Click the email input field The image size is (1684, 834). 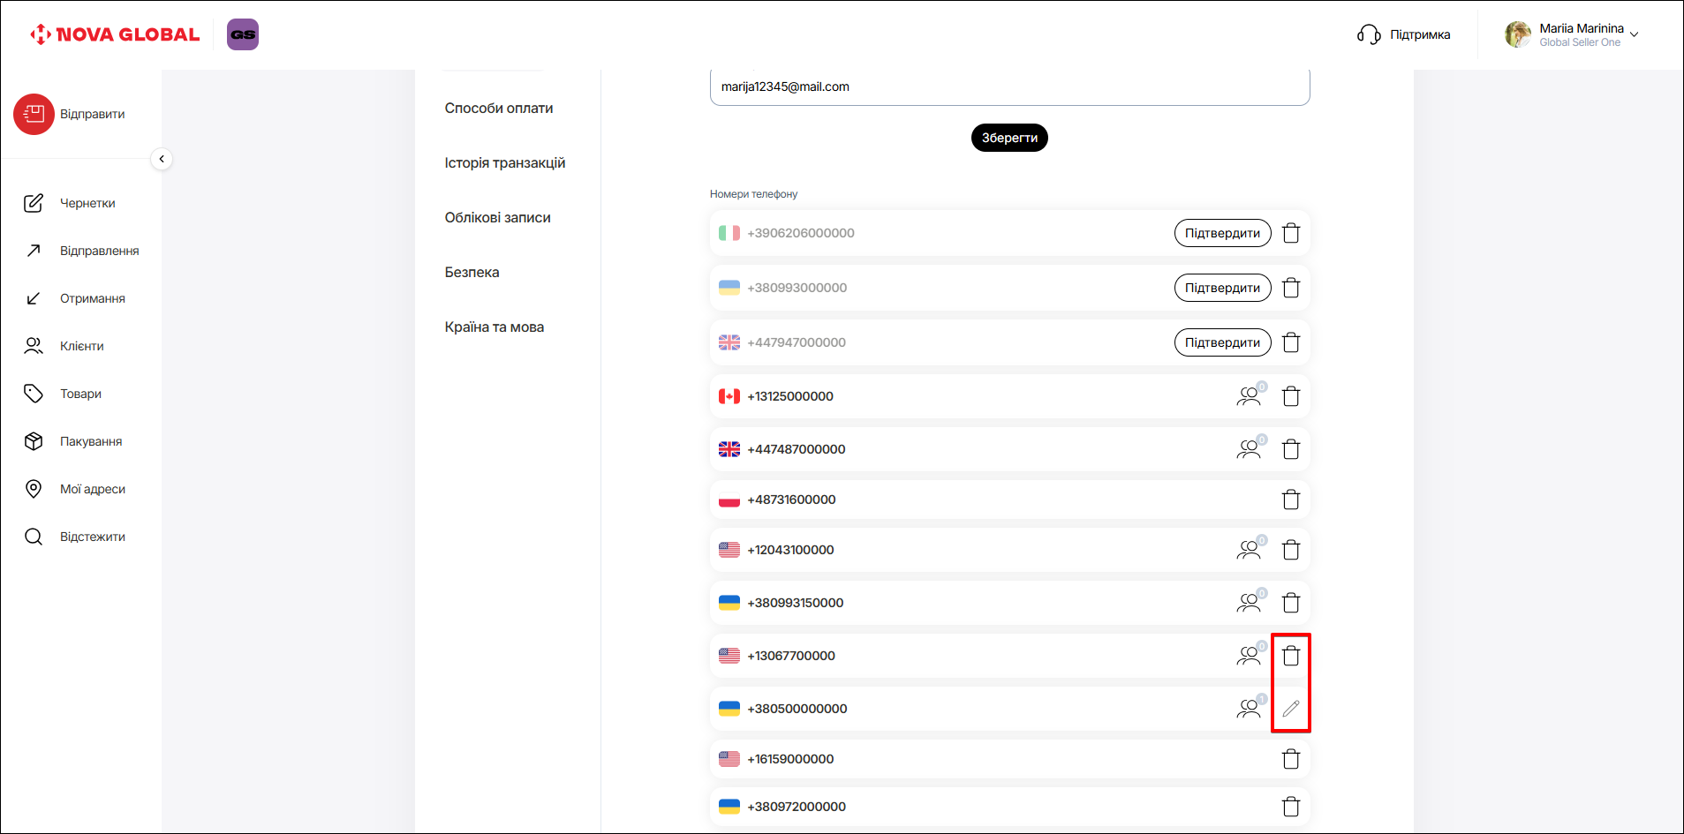[x=1008, y=86]
